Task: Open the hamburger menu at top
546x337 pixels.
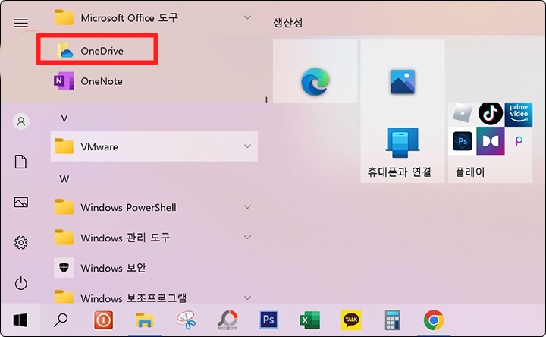Action: (21, 23)
